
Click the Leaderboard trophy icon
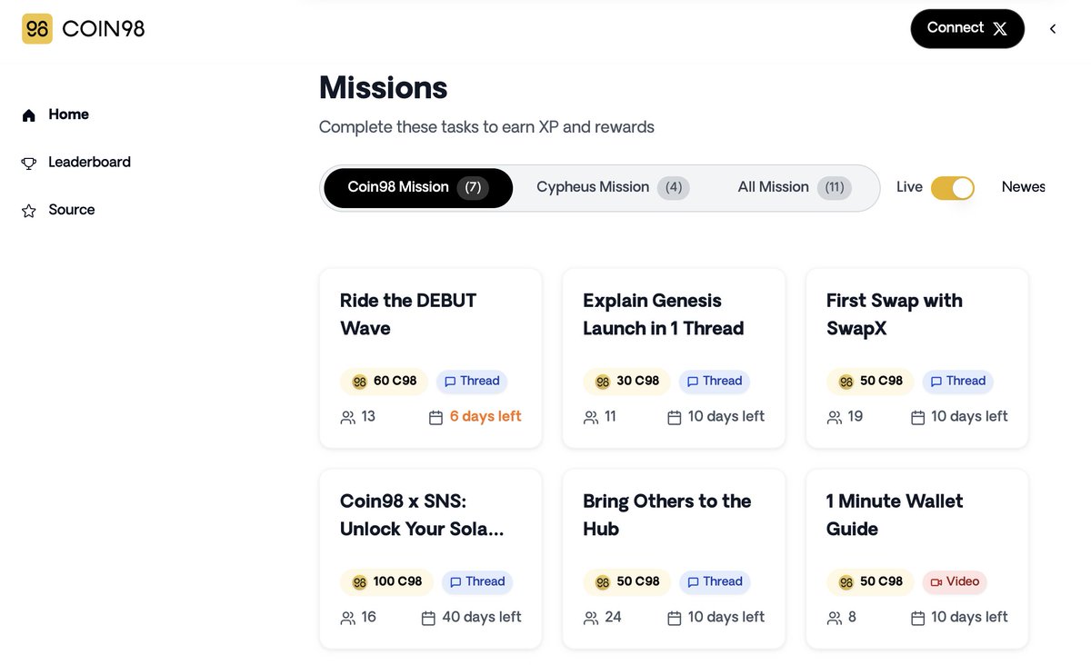tap(29, 163)
